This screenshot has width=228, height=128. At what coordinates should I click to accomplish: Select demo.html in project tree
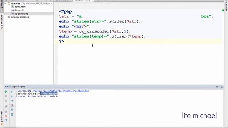point(20,7)
